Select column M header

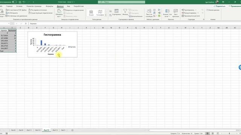click(x=103, y=28)
